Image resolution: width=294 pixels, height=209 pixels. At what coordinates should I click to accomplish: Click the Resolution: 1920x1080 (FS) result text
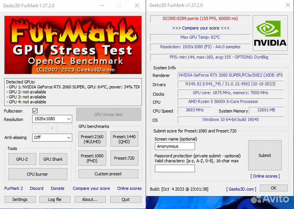tap(200, 47)
